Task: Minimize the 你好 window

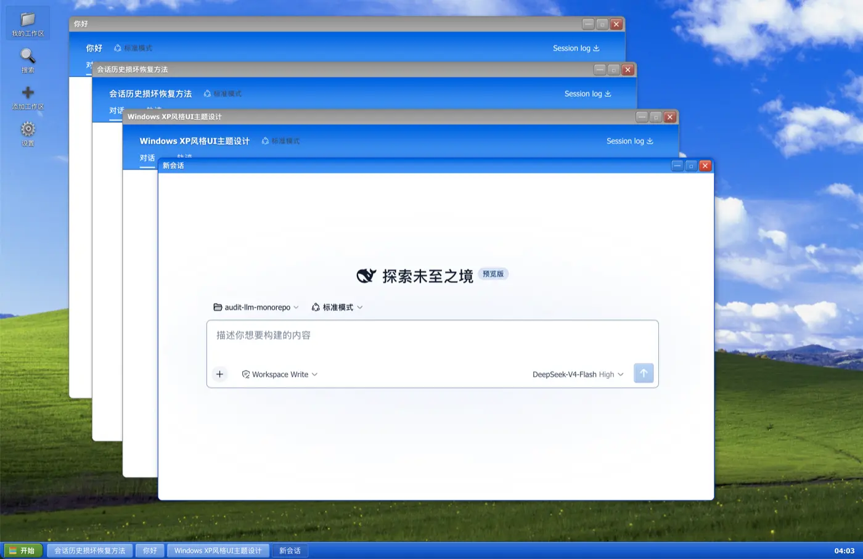Action: (x=588, y=24)
